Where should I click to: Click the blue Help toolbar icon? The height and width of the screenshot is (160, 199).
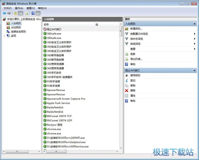[33, 13]
